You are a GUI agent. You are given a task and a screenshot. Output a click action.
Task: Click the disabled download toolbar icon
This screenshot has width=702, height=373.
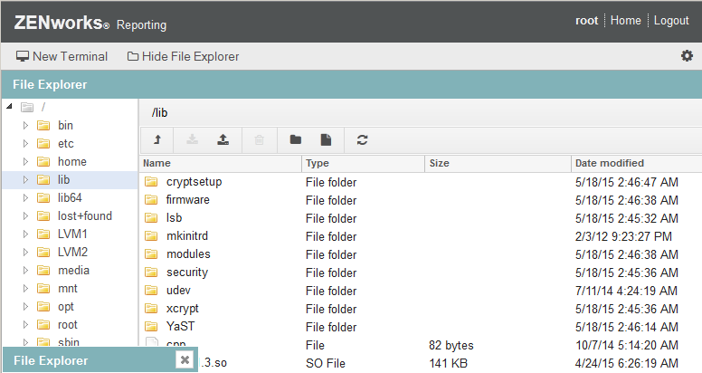[191, 139]
